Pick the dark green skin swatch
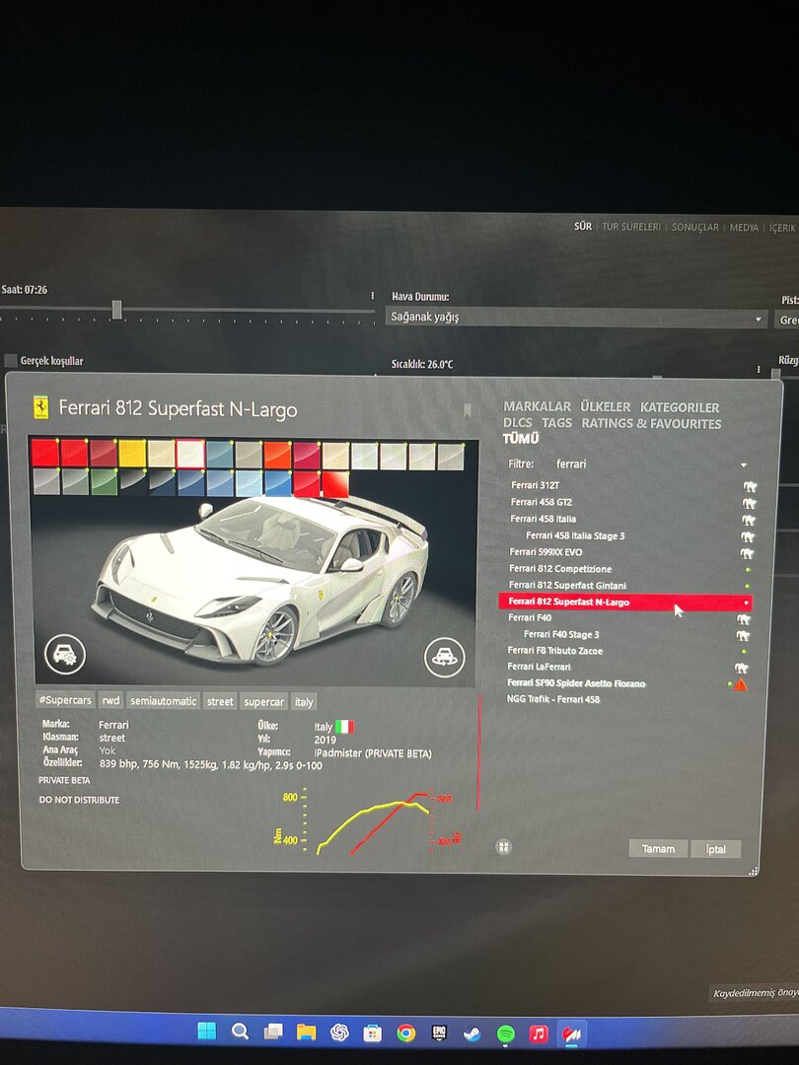The width and height of the screenshot is (799, 1065). tap(104, 482)
